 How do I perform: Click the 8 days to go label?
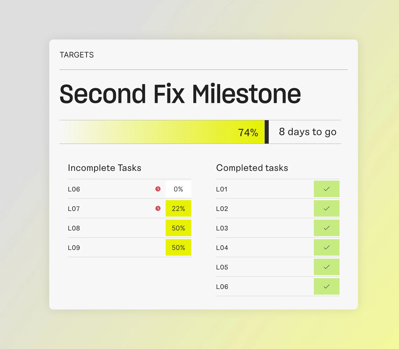[x=307, y=132]
